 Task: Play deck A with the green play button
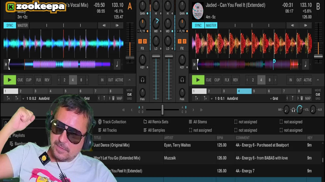click(x=10, y=80)
